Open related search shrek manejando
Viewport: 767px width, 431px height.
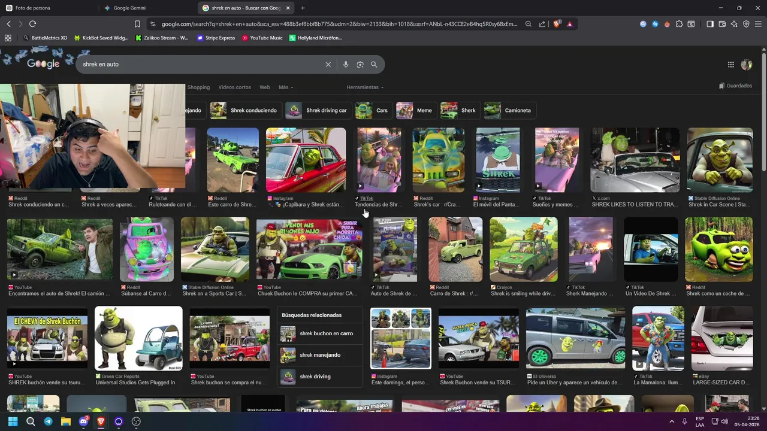(x=320, y=355)
